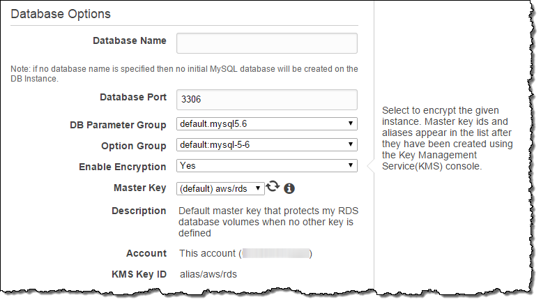This screenshot has height=302, width=541.
Task: Click the info icon next to Master Key
Action: (289, 188)
